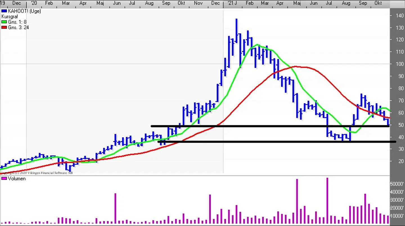Click the '20 year marker on time axis
The height and width of the screenshot is (226, 405).
pyautogui.click(x=34, y=3)
